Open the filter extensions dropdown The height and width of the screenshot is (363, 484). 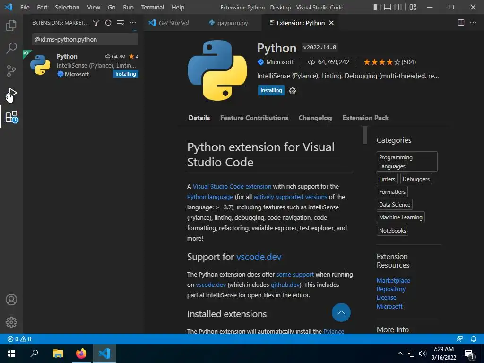point(96,23)
